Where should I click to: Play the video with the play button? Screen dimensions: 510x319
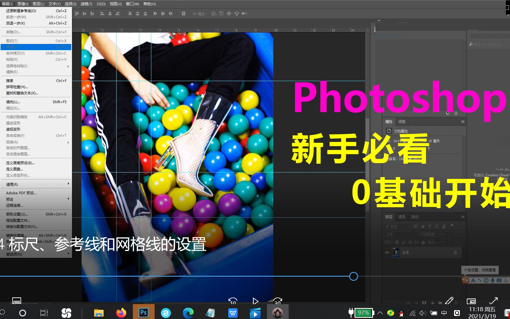[x=255, y=301]
